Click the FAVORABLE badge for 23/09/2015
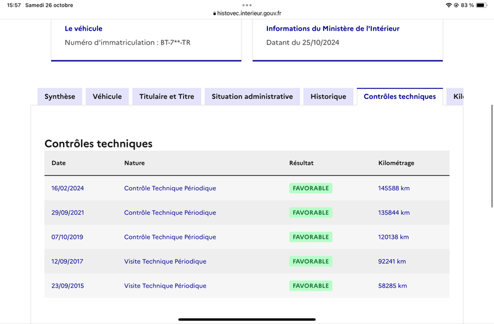Viewport: 494px width, 324px height. pyautogui.click(x=311, y=286)
